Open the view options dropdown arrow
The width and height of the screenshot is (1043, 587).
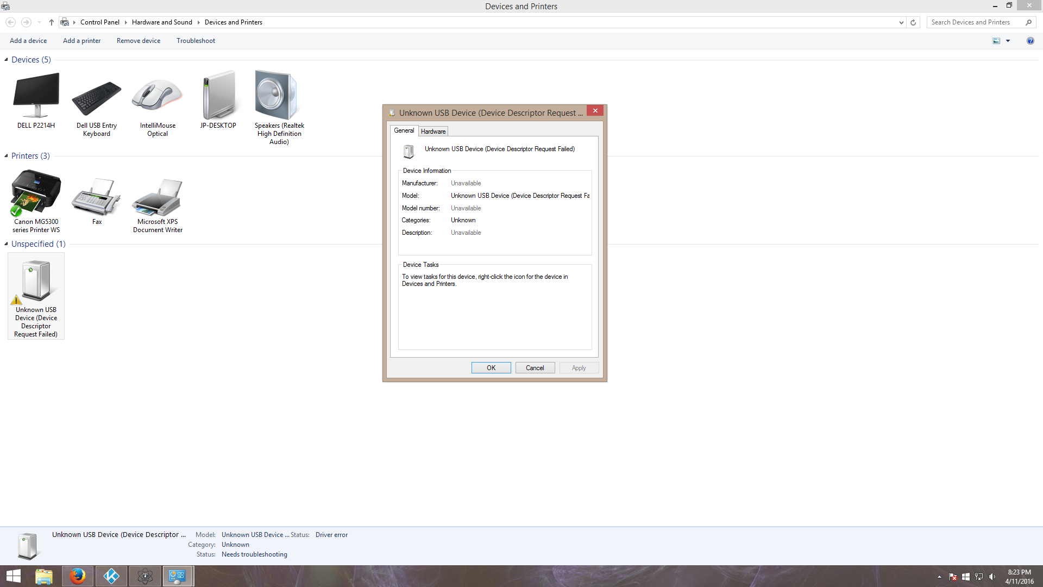[1008, 41]
